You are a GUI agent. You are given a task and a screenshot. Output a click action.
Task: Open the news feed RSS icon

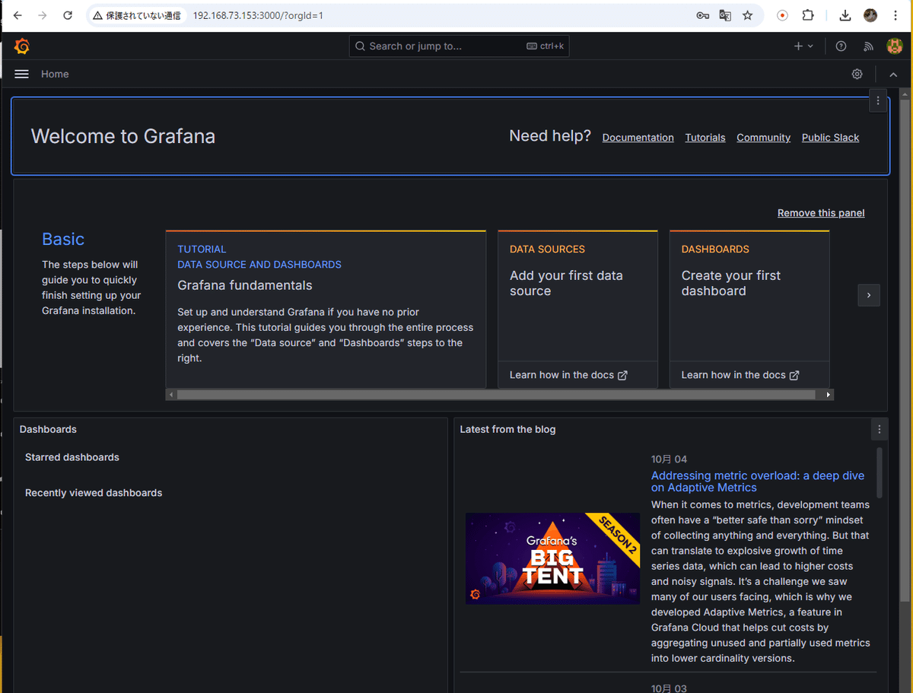coord(868,46)
